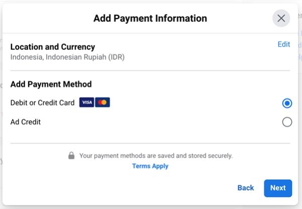This screenshot has width=302, height=209.
Task: Click the Visa card logo
Action: point(87,102)
